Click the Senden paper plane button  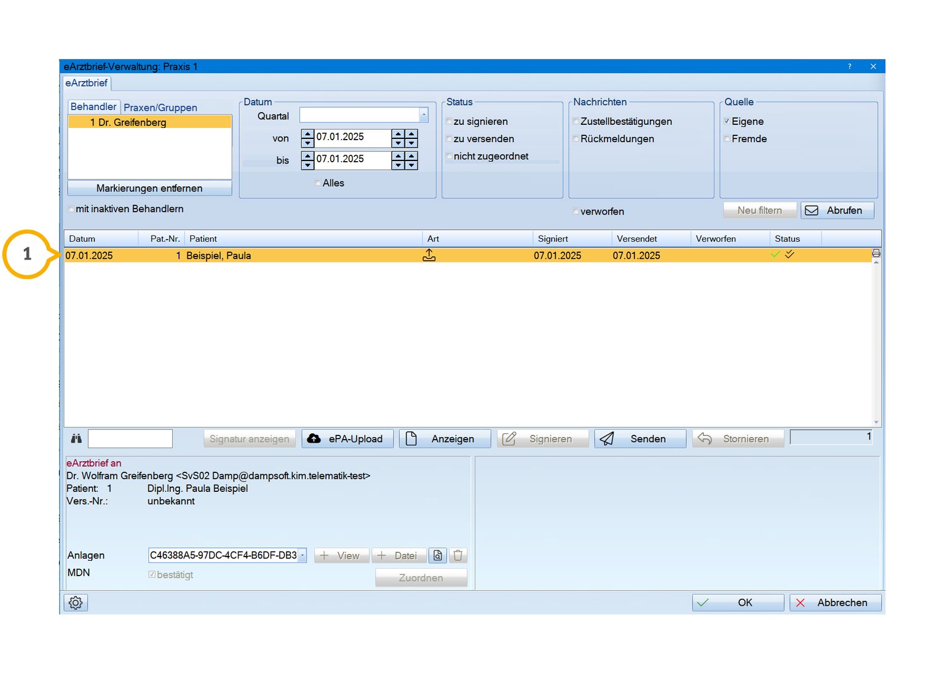pos(639,438)
